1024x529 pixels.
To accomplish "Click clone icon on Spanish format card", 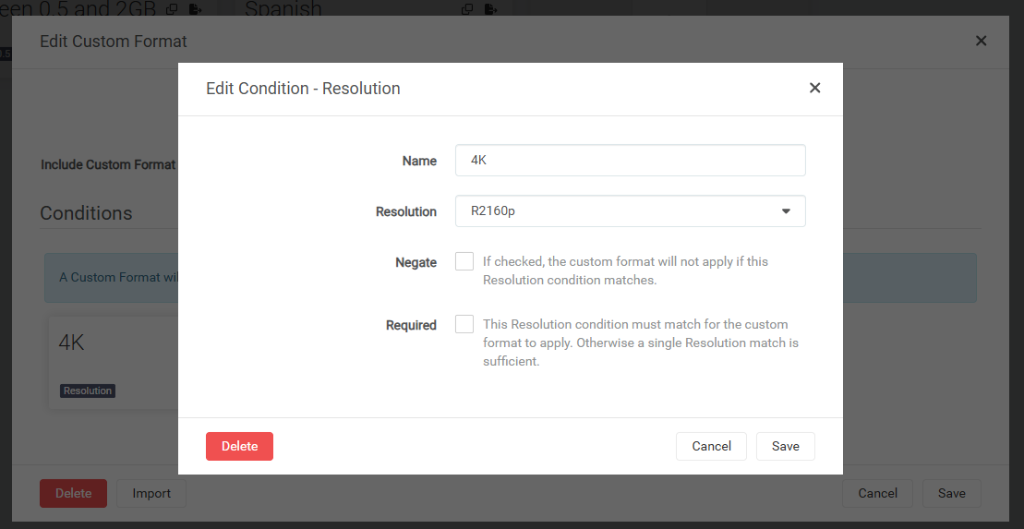I will point(467,9).
